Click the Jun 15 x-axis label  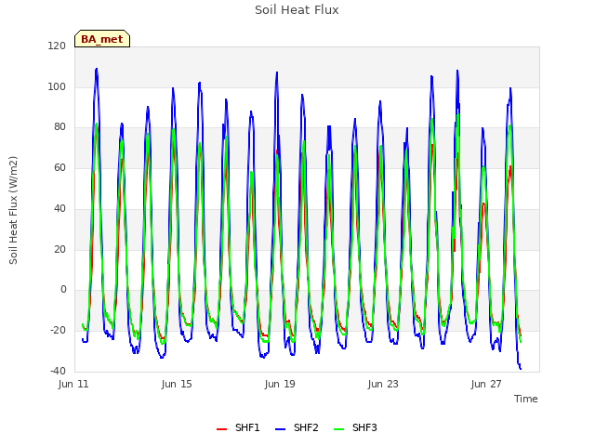[177, 384]
